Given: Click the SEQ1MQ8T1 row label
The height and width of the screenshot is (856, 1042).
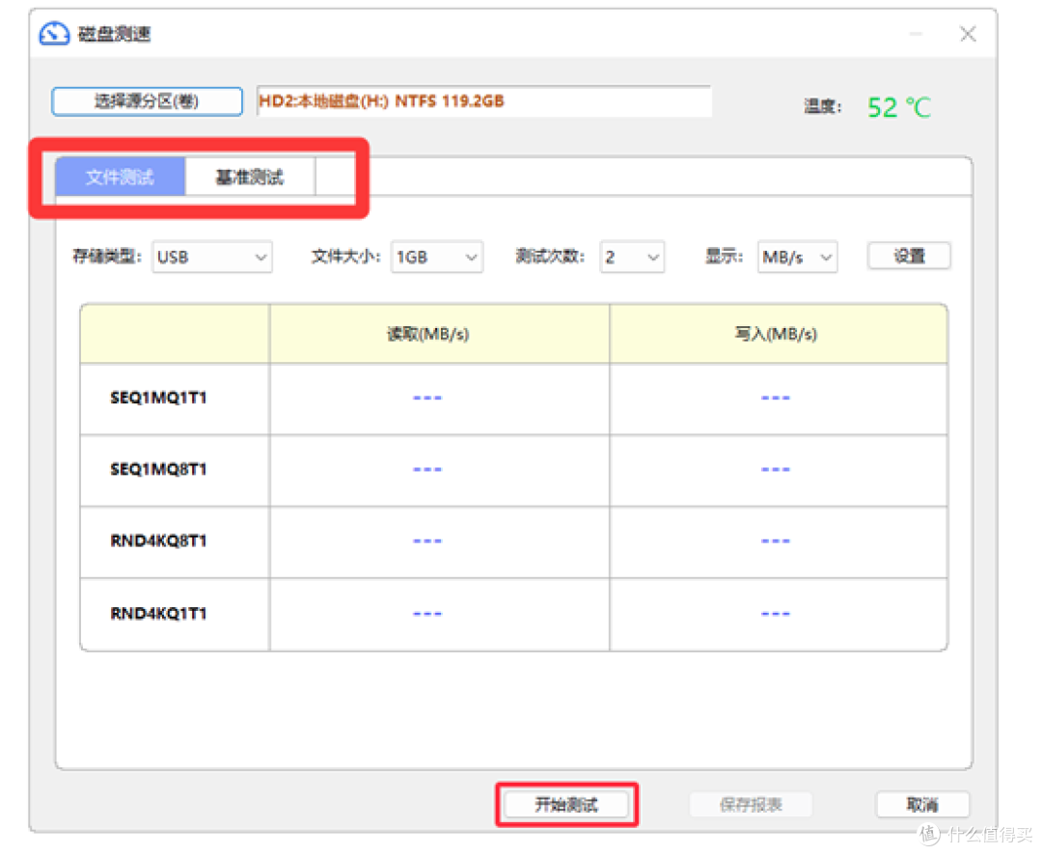Looking at the screenshot, I should [158, 470].
